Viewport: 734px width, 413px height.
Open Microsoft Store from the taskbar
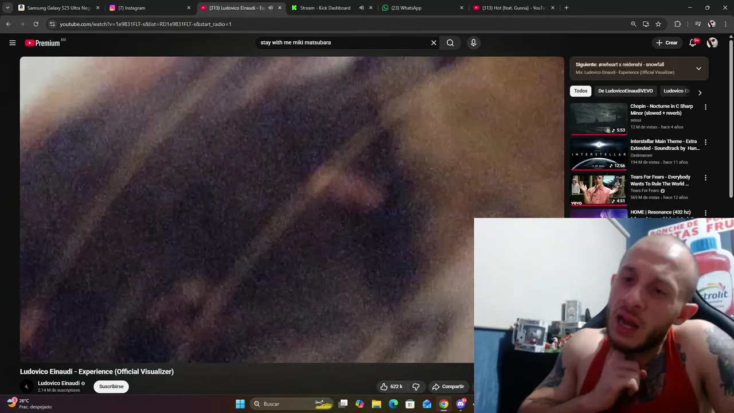pyautogui.click(x=410, y=404)
